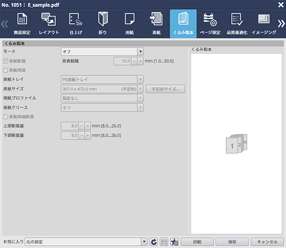Open the お気に入り favorites dropdown

[86, 242]
